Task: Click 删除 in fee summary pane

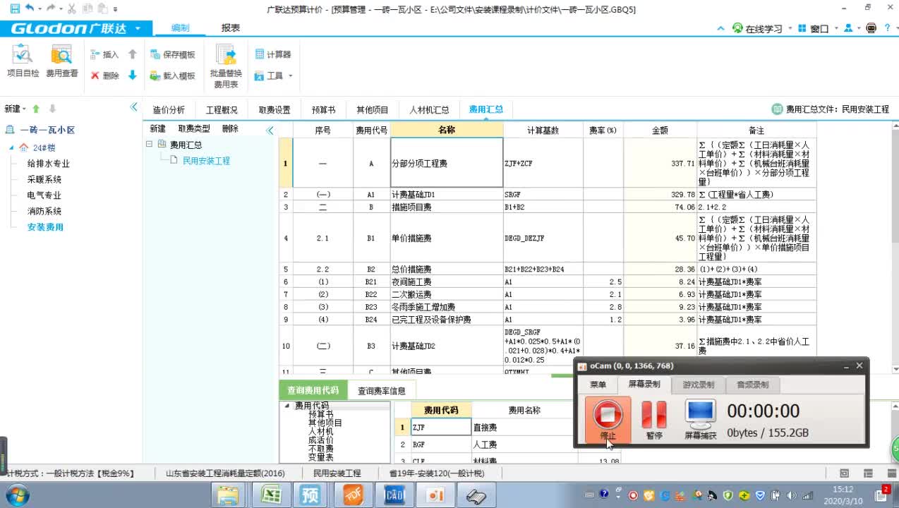Action: coord(230,128)
